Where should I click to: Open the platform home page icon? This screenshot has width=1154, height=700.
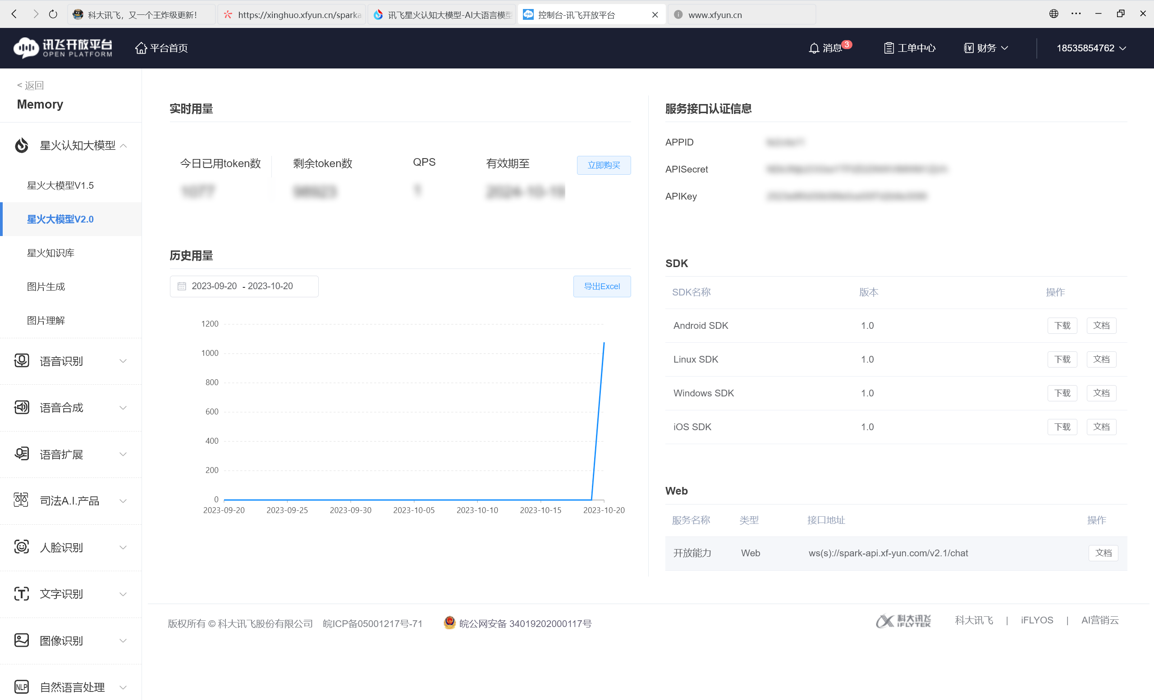(141, 48)
